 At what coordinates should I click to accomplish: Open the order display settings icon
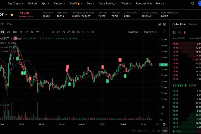coord(64,32)
